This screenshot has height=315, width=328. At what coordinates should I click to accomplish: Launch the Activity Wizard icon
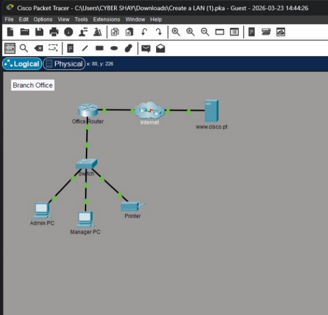pyautogui.click(x=98, y=32)
